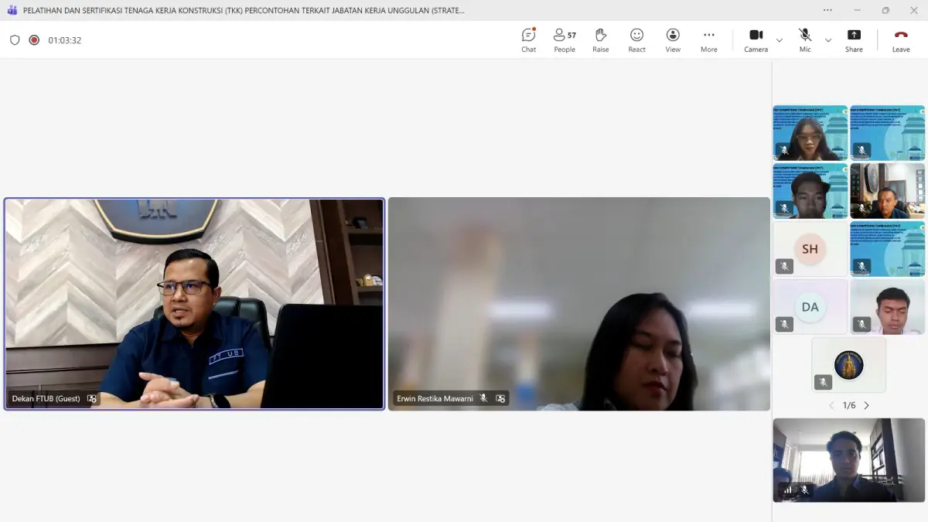This screenshot has width=928, height=522.
Task: Click the recording indicator icon
Action: point(34,40)
